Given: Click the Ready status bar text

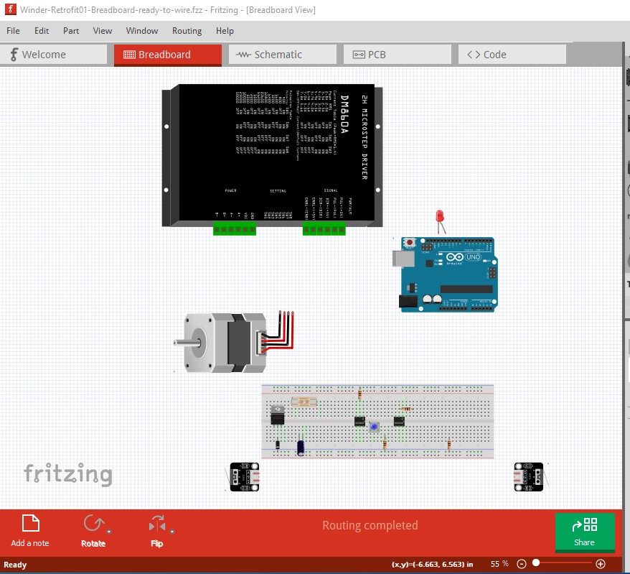Looking at the screenshot, I should click(x=15, y=565).
